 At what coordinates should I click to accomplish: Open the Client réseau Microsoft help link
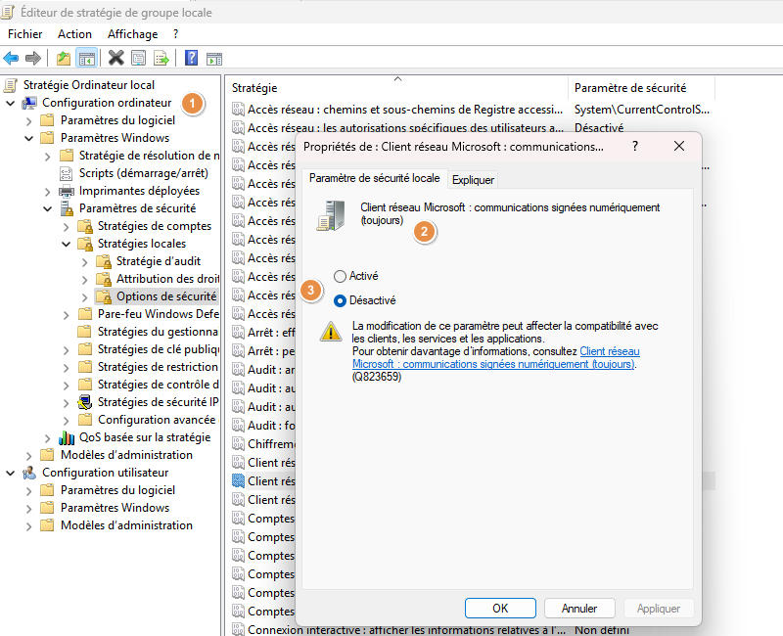[494, 357]
